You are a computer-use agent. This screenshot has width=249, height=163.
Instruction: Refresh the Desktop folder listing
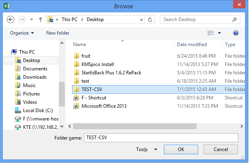[x=150, y=19]
